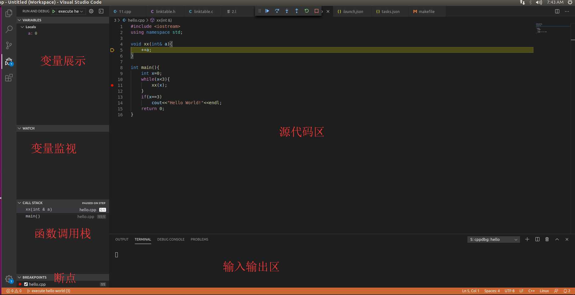Kill the terminal with trash icon
575x295 pixels.
pos(547,239)
